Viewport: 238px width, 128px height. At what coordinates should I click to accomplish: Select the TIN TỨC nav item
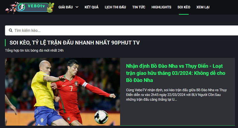coord(139,7)
